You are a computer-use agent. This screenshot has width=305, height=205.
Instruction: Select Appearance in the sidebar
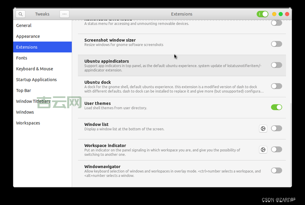coord(28,36)
